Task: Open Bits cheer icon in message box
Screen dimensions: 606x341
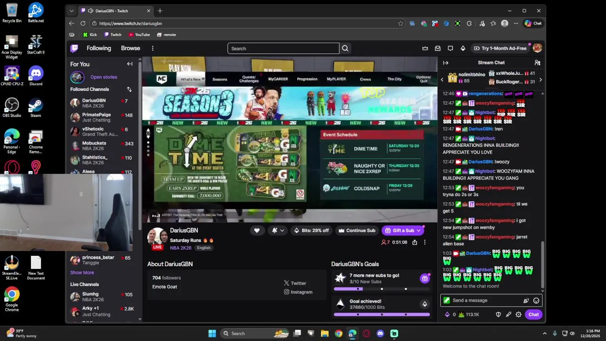Action: tap(526, 300)
